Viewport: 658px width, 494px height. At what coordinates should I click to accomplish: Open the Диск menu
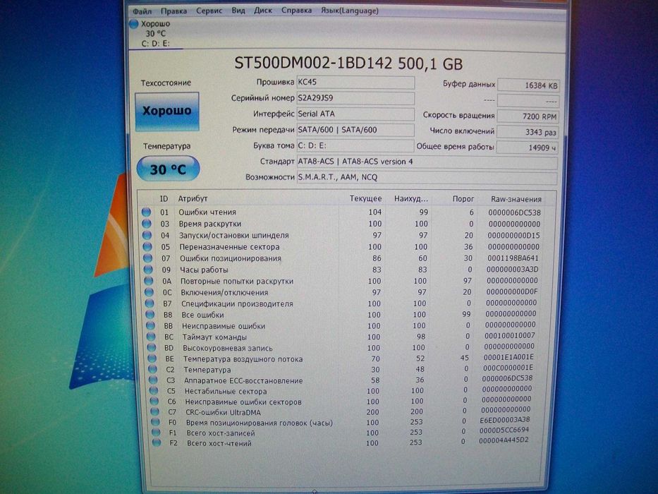click(x=263, y=10)
